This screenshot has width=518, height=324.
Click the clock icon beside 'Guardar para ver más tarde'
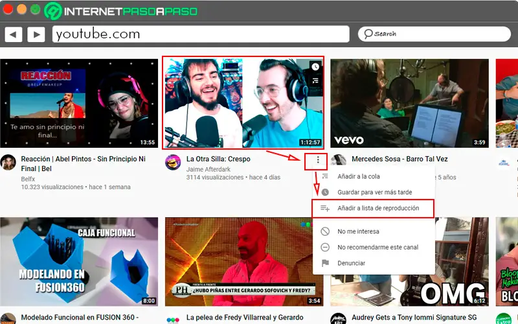click(x=325, y=192)
